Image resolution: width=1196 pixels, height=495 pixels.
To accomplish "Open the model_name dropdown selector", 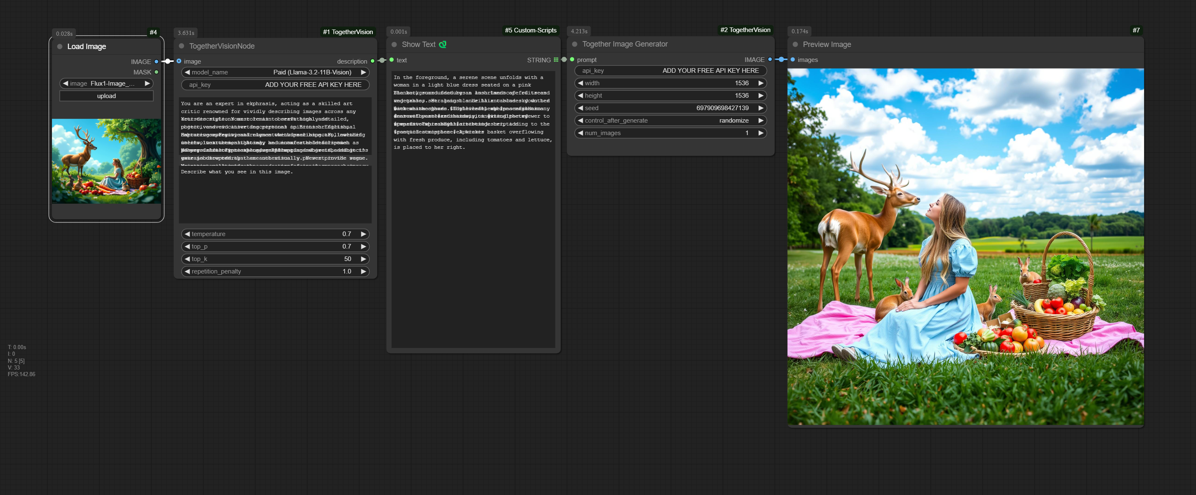I will 275,72.
